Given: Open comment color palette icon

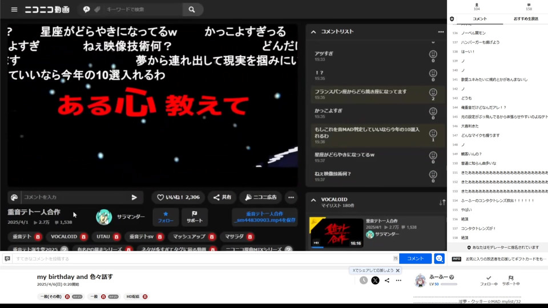Looking at the screenshot, I should pos(14,197).
